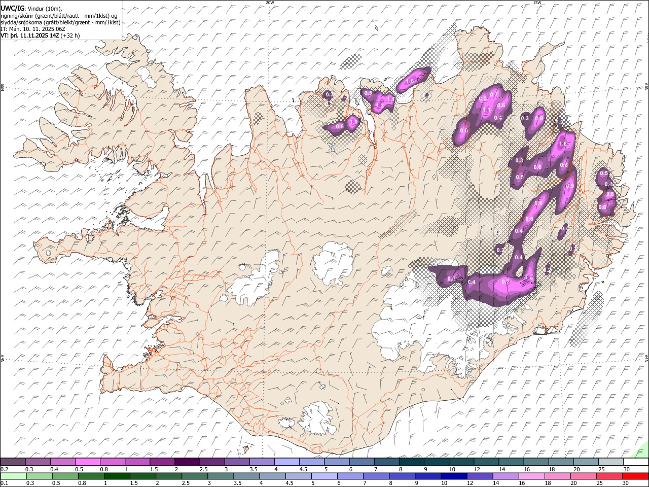Choose the 8 dark-teal swatch in upper legend row
The height and width of the screenshot is (487, 649).
click(411, 462)
